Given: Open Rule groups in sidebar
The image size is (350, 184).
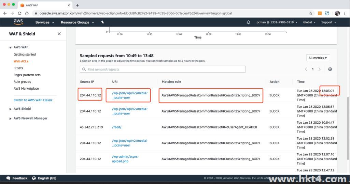Looking at the screenshot, I should [x=22, y=82].
